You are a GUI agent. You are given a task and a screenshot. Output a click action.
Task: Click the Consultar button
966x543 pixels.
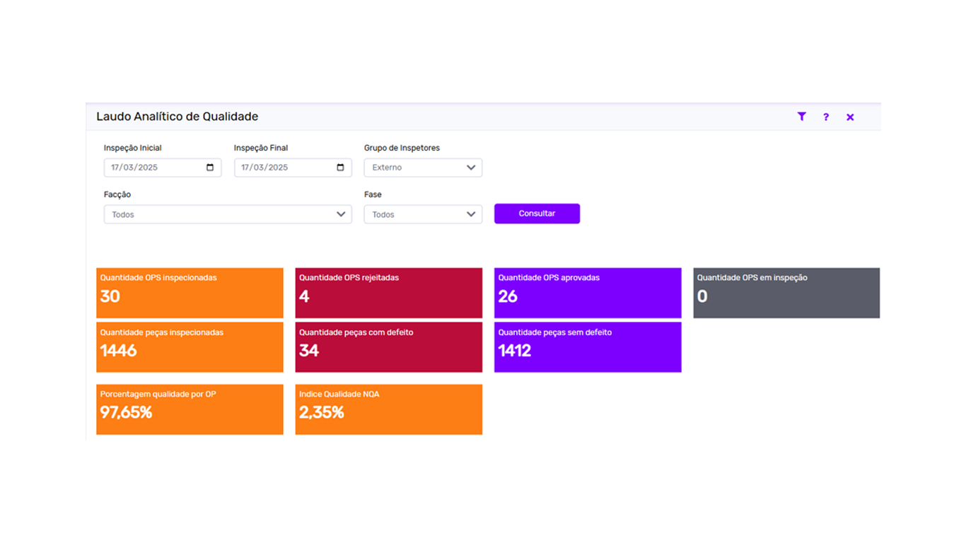[537, 214]
